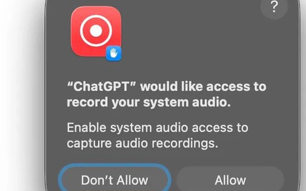
Task: Click the "would like access to" heading text
Action: click(203, 86)
